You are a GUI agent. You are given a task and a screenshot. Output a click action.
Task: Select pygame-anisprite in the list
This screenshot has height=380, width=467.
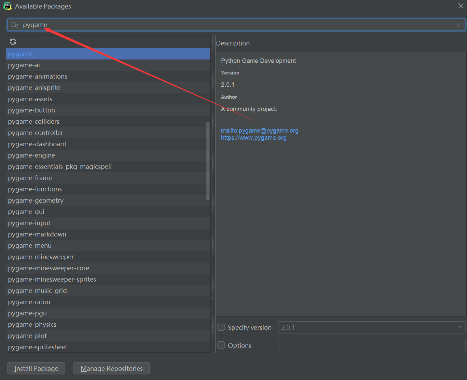click(108, 87)
